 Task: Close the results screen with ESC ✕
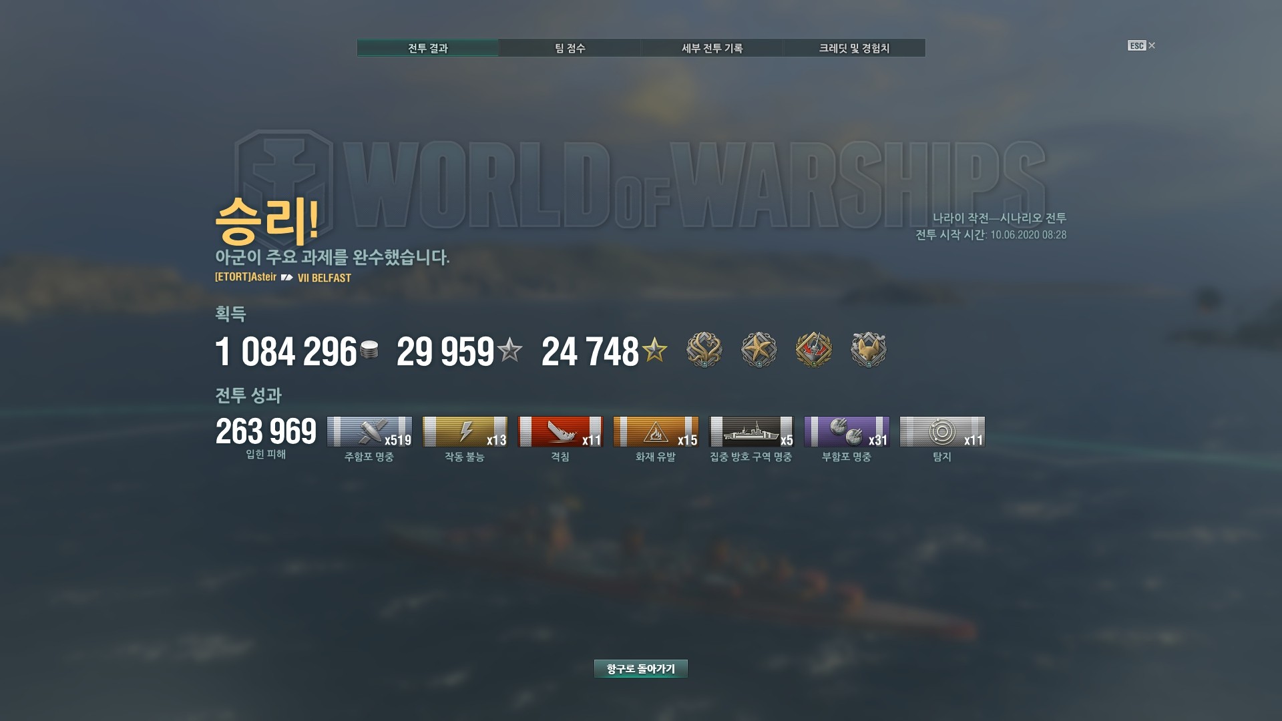tap(1141, 45)
